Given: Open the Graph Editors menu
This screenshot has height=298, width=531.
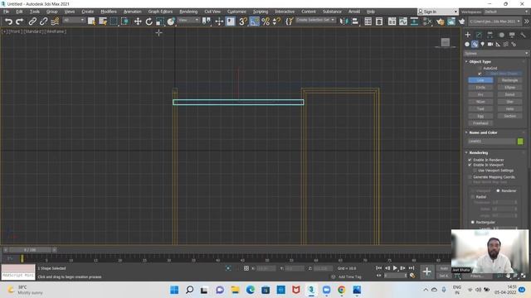Looking at the screenshot, I should (x=160, y=12).
